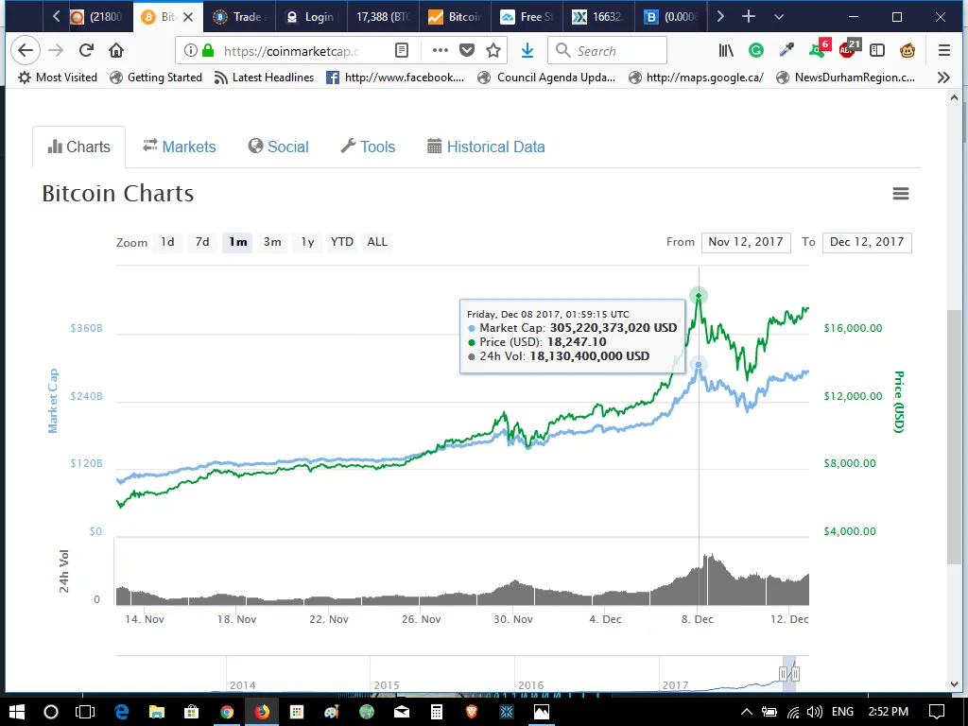Toggle reader view icon in address bar
This screenshot has width=968, height=726.
pos(401,51)
